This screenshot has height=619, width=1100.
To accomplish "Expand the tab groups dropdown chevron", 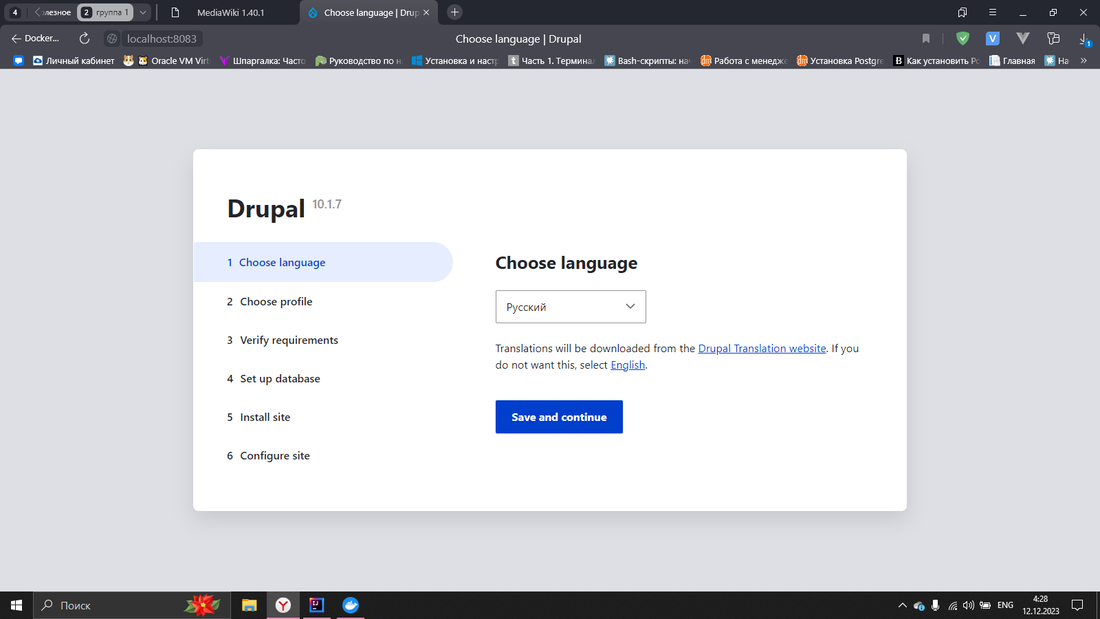I will point(143,12).
